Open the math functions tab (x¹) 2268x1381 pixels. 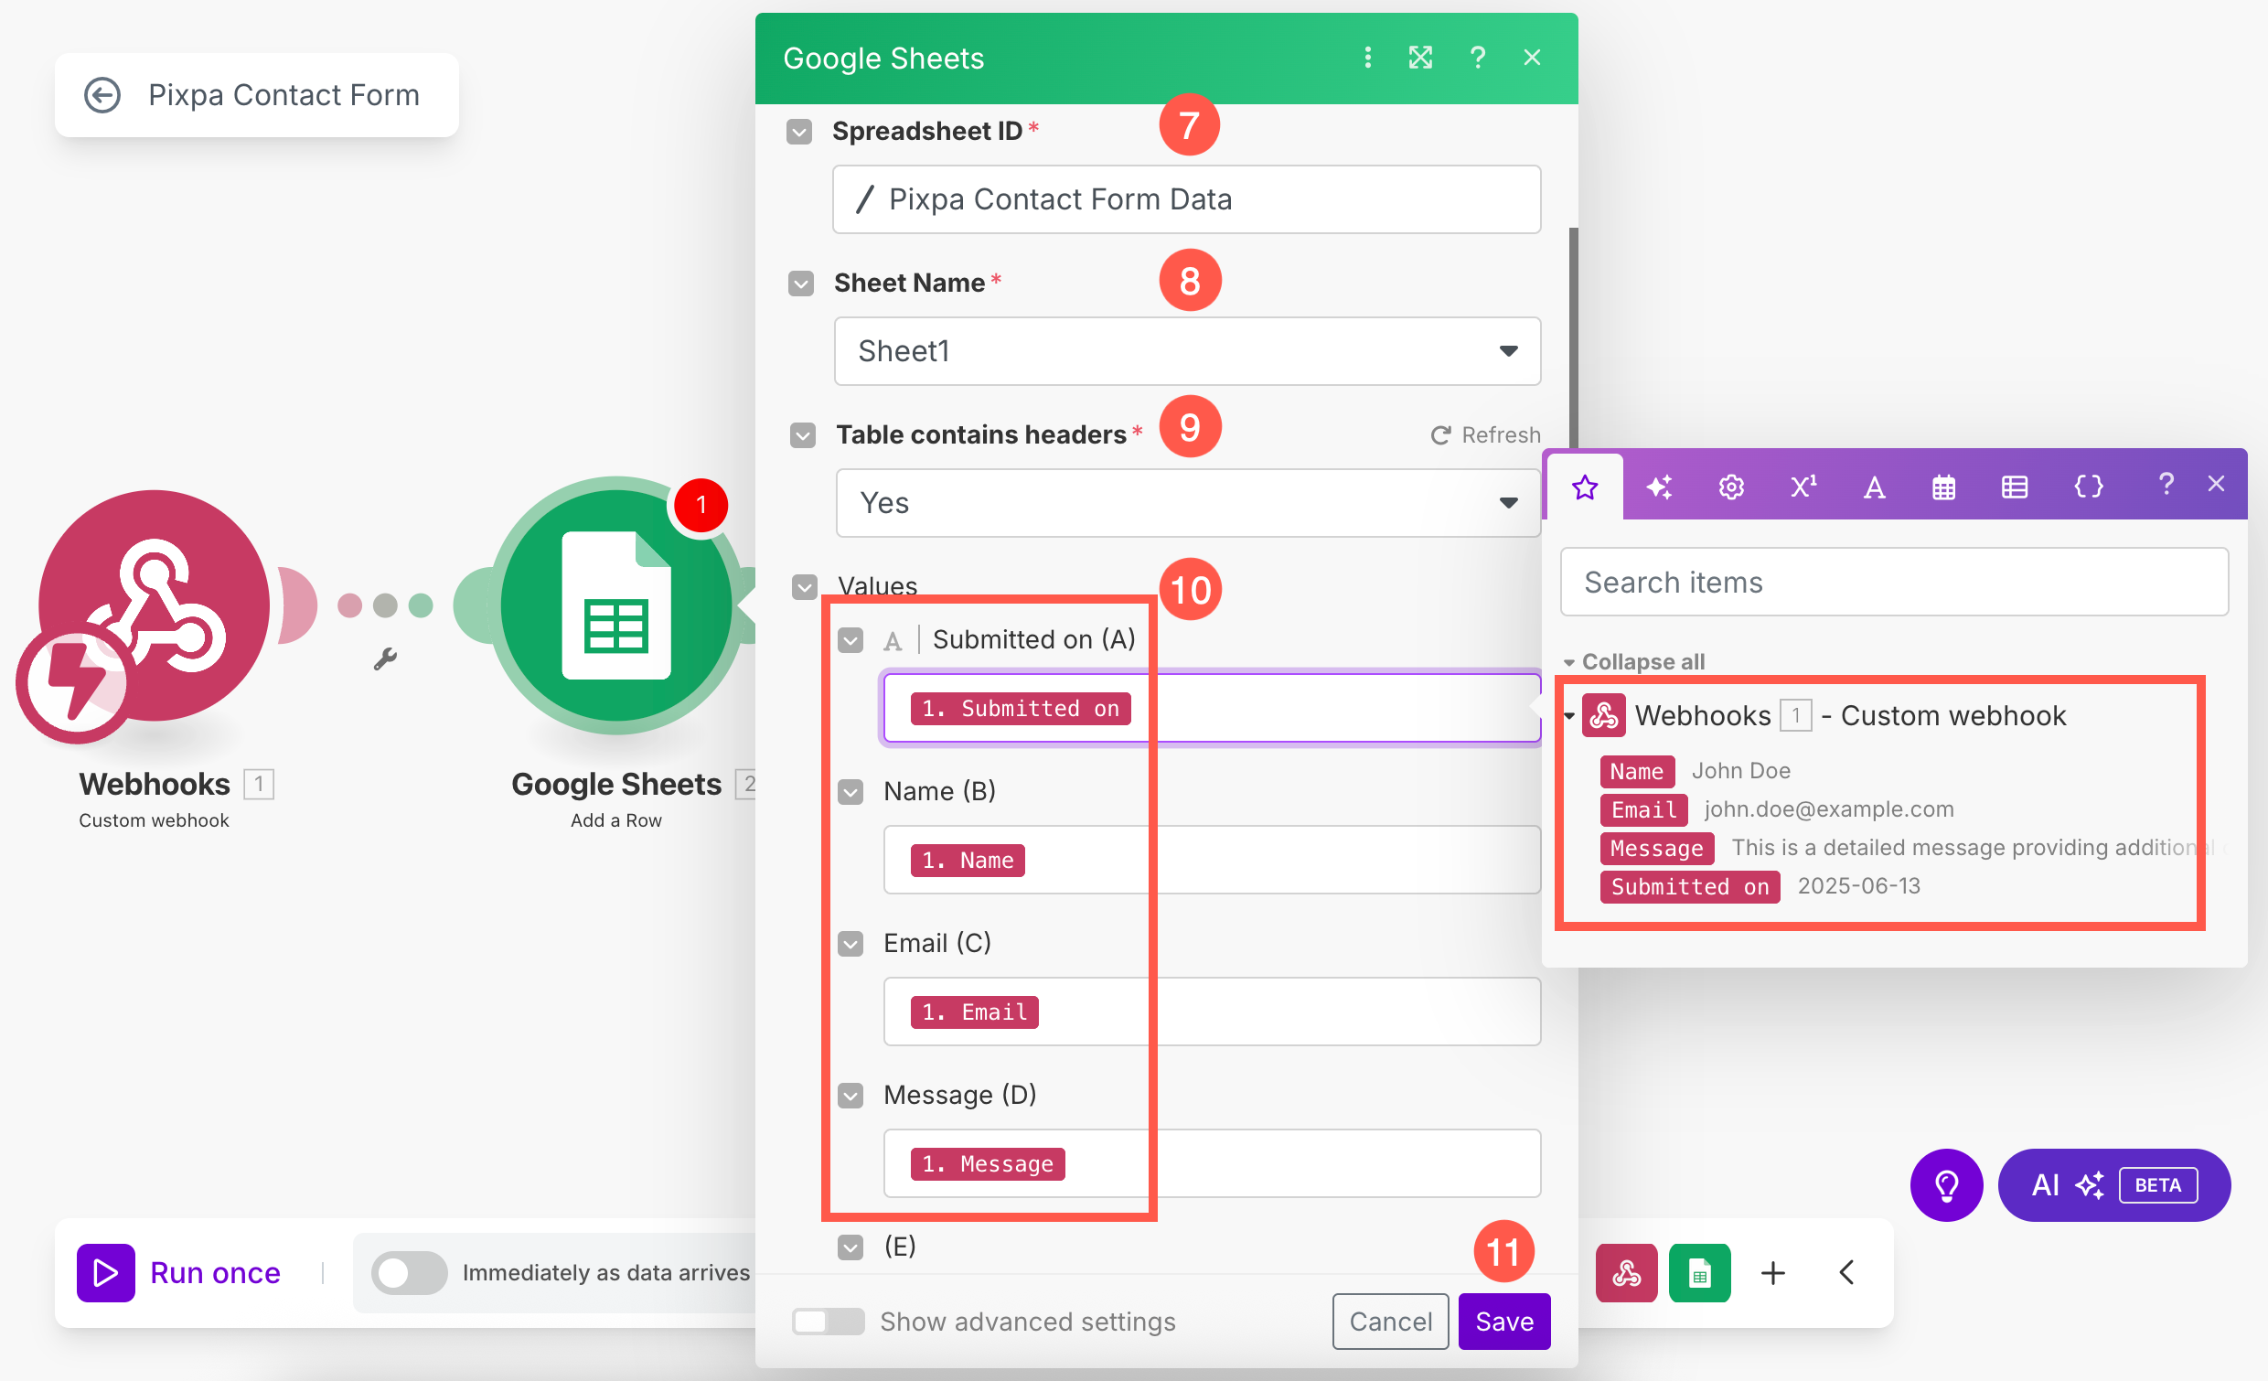[x=1803, y=487]
